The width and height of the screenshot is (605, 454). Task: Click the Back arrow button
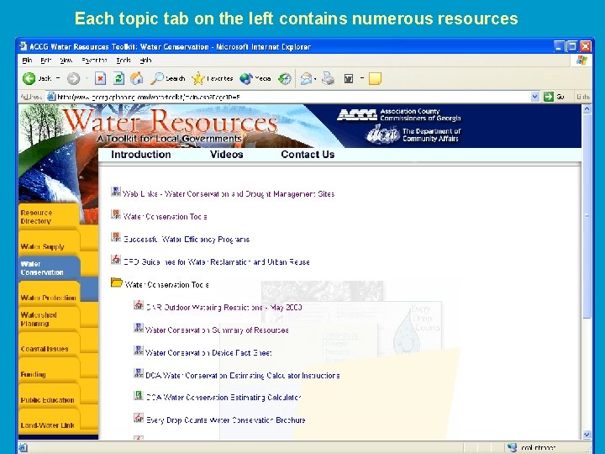(29, 79)
